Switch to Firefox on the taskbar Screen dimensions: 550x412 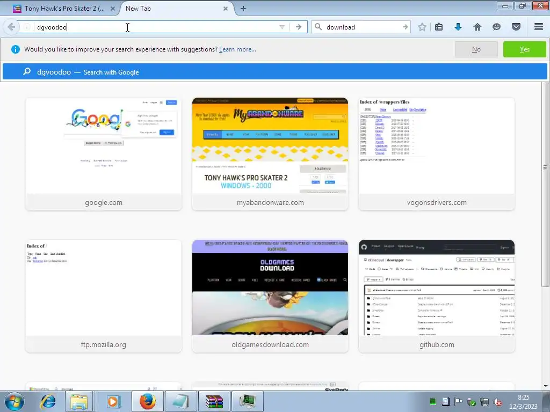(147, 401)
